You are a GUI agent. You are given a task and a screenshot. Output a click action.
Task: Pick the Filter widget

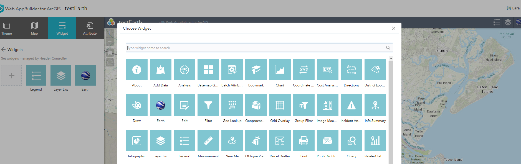pyautogui.click(x=208, y=105)
